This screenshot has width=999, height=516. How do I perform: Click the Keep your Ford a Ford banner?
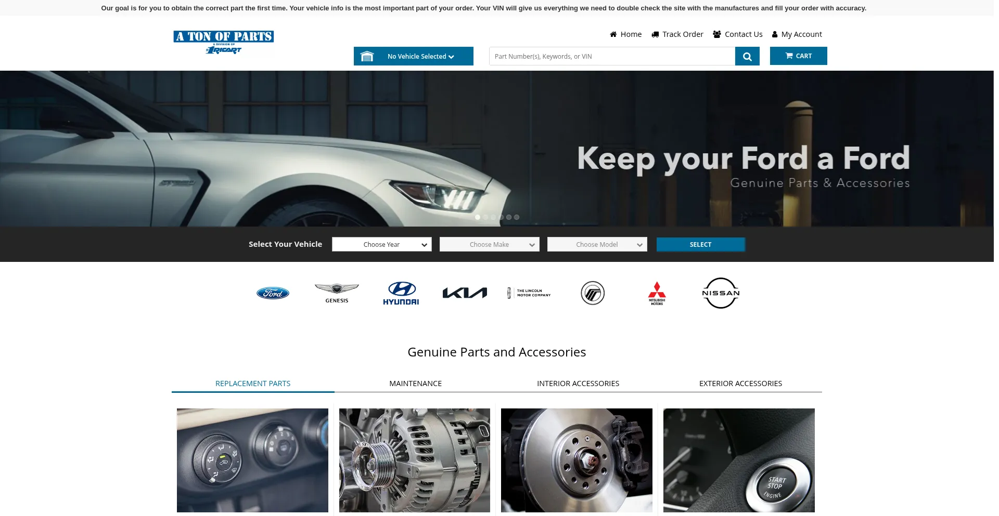click(497, 149)
